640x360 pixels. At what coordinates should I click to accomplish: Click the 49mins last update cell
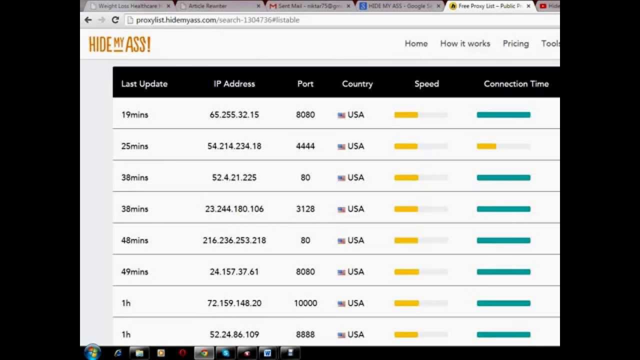pyautogui.click(x=135, y=272)
